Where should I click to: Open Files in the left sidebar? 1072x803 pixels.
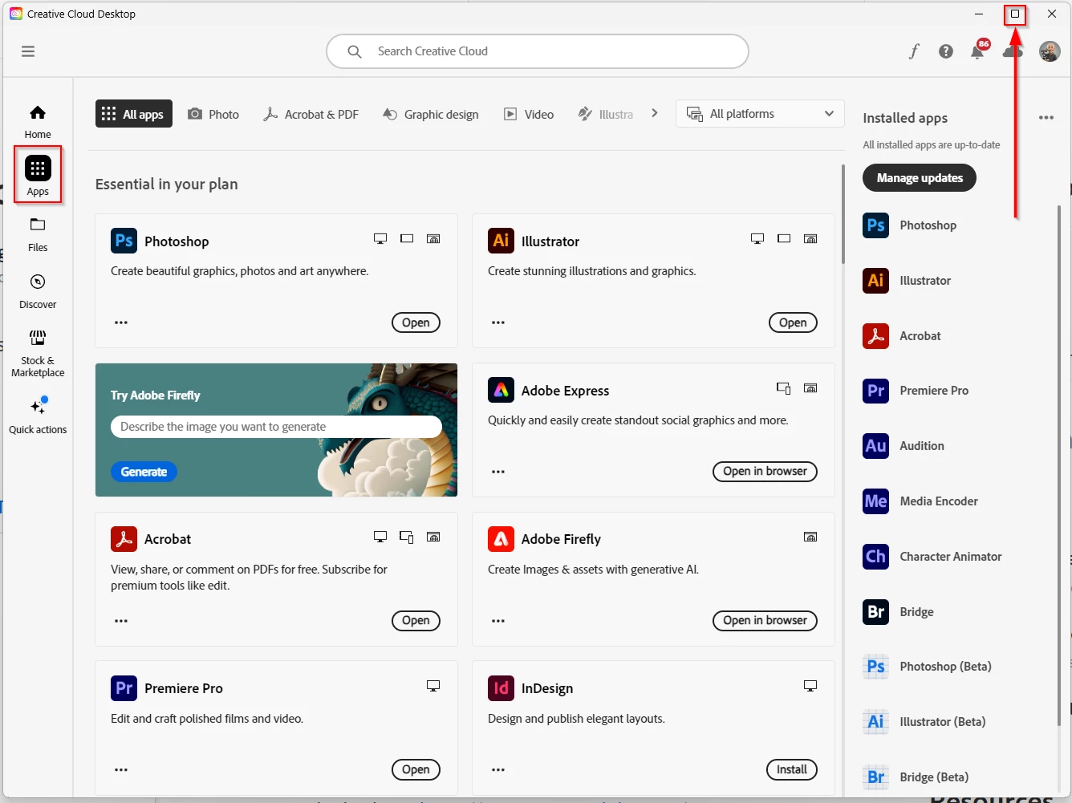coord(38,235)
